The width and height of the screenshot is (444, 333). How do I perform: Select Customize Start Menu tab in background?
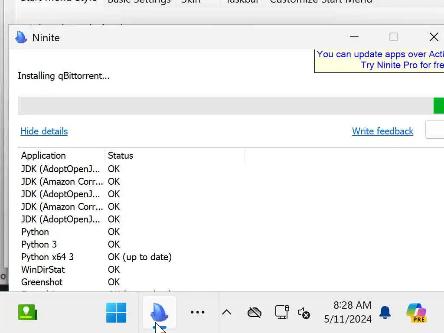point(321,2)
